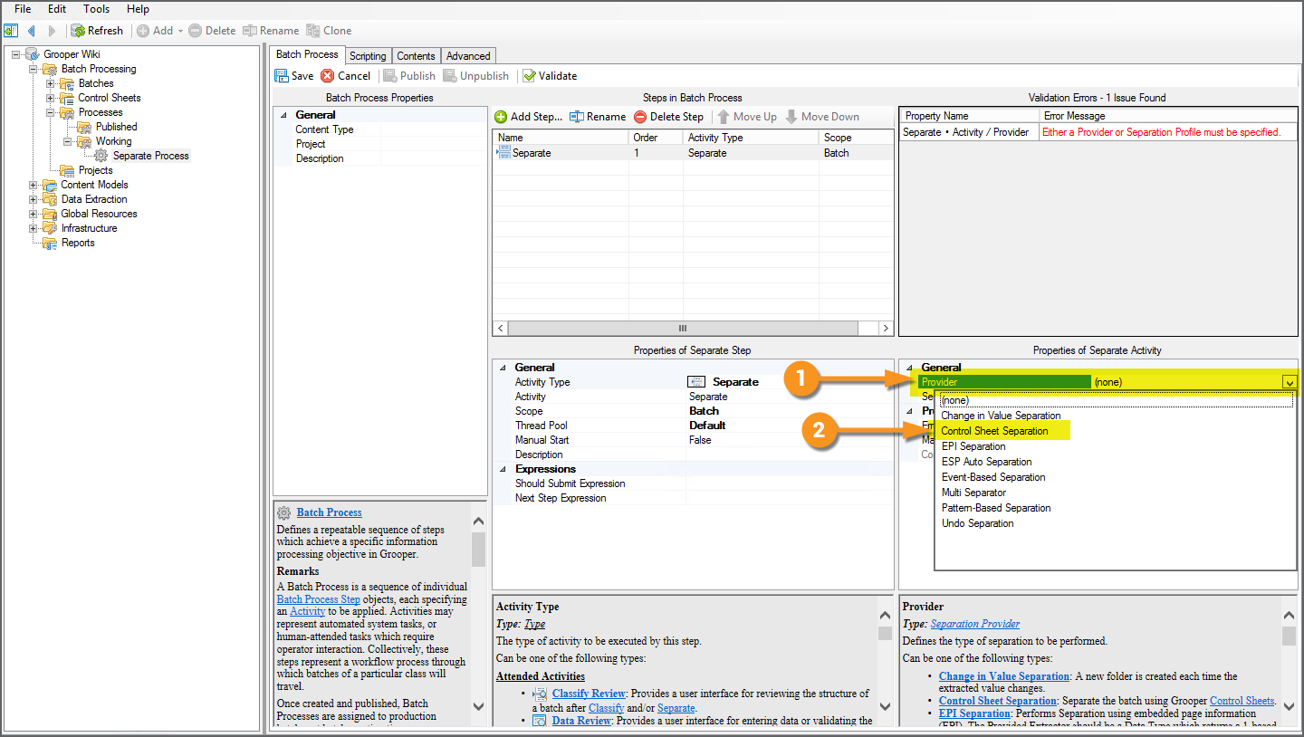Click the Delete Step red icon
Image resolution: width=1304 pixels, height=737 pixels.
pyautogui.click(x=640, y=117)
